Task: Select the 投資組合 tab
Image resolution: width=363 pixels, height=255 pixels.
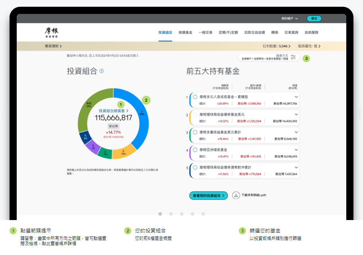Action: (x=165, y=33)
